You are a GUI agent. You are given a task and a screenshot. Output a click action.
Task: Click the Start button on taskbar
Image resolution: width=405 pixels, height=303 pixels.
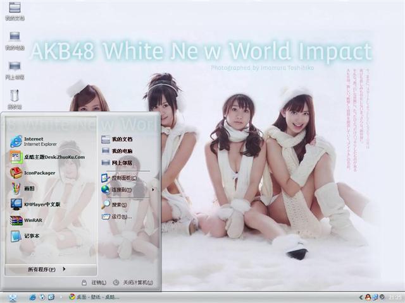coord(12,297)
